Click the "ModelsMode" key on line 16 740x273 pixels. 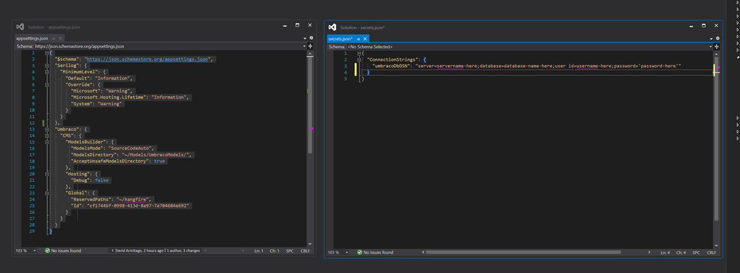point(87,148)
